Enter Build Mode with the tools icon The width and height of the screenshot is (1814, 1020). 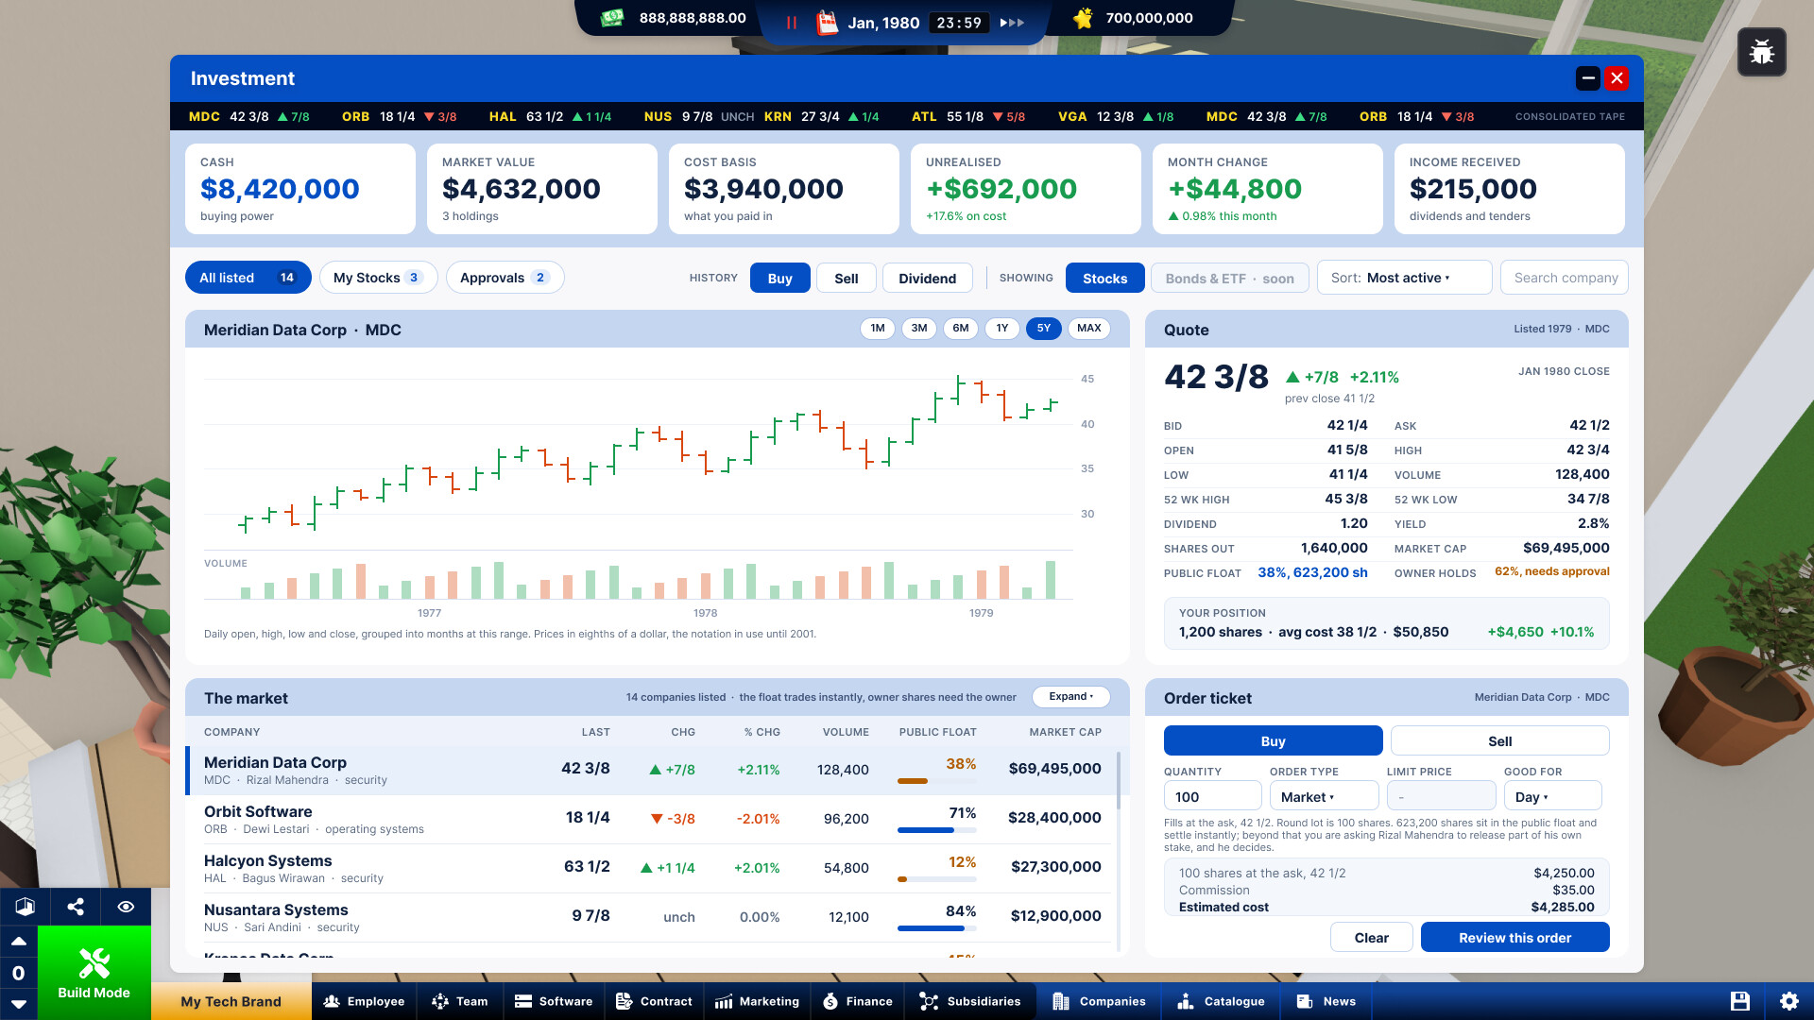[x=94, y=973]
